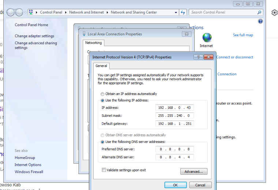278x190 pixels.
Task: Select Use the following IP address
Action: coord(102,100)
